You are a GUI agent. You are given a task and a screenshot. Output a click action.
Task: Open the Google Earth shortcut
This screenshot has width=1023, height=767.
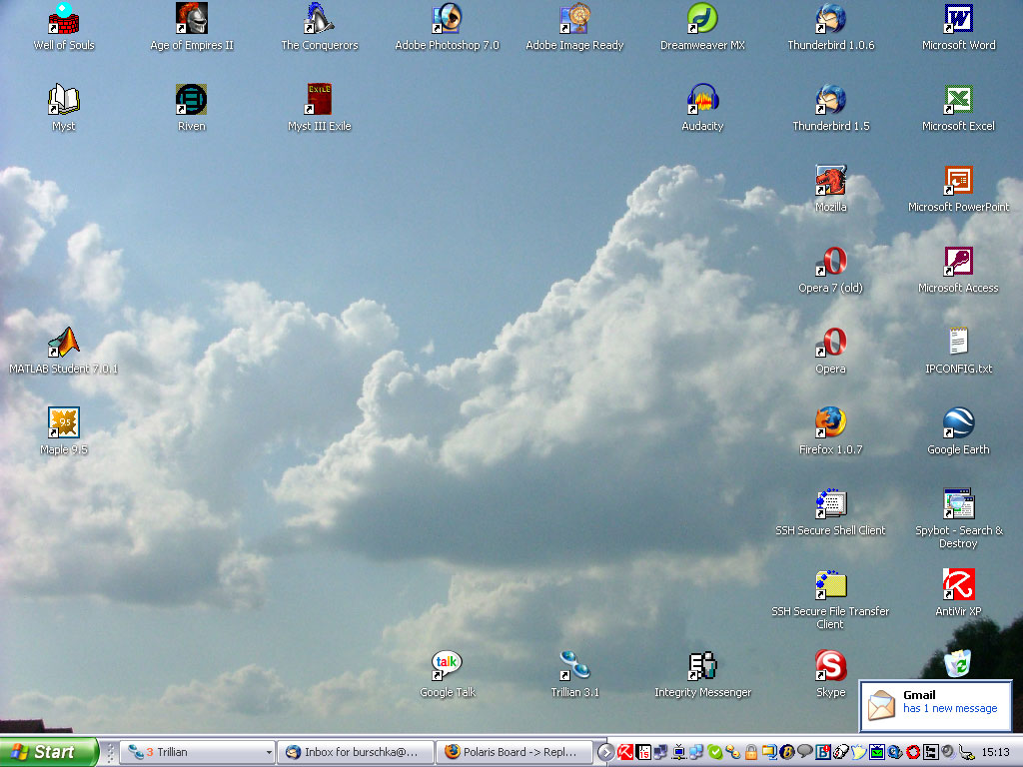pos(958,423)
